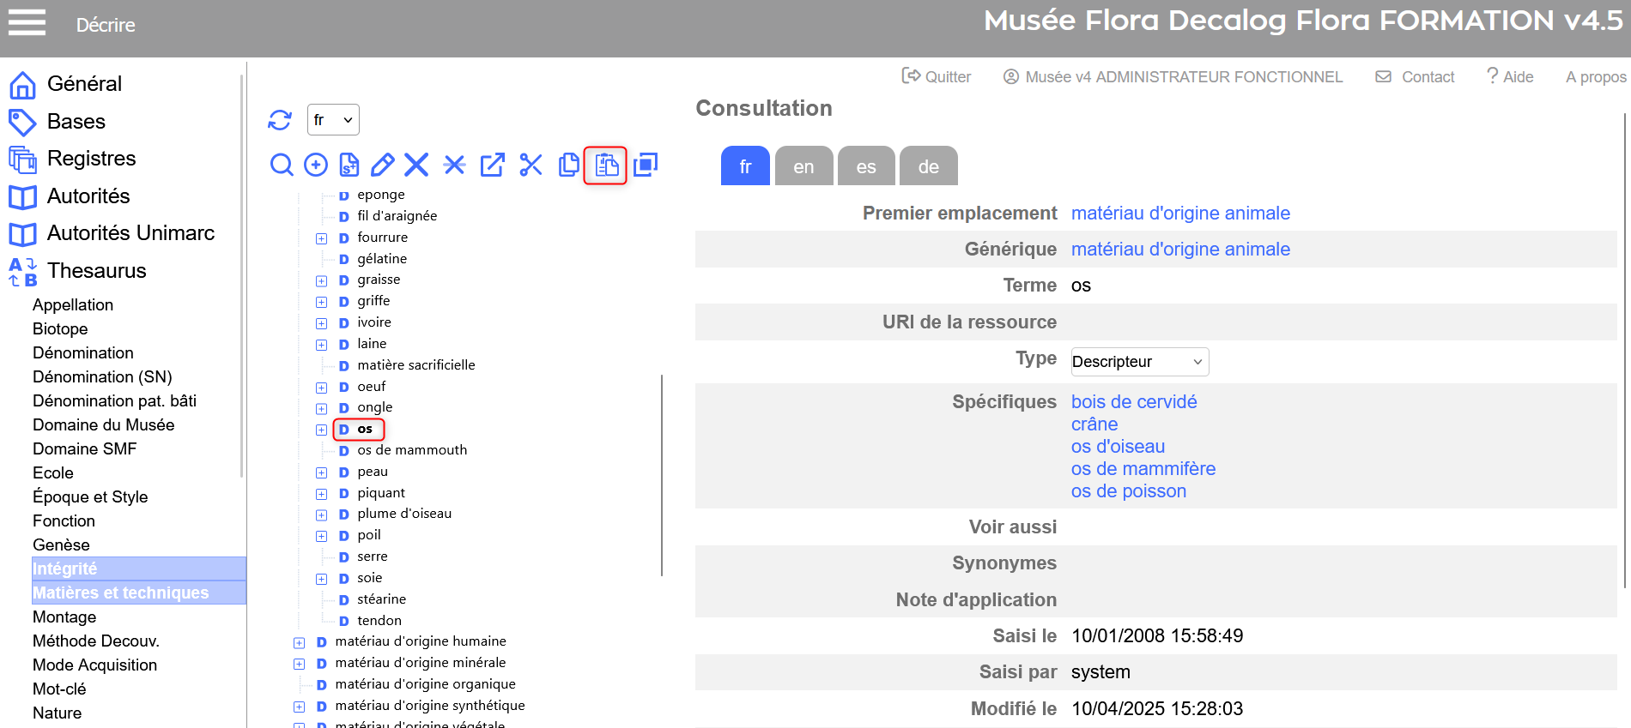
Task: Select 'ivoire' in the thesaurus tree
Action: click(x=374, y=322)
